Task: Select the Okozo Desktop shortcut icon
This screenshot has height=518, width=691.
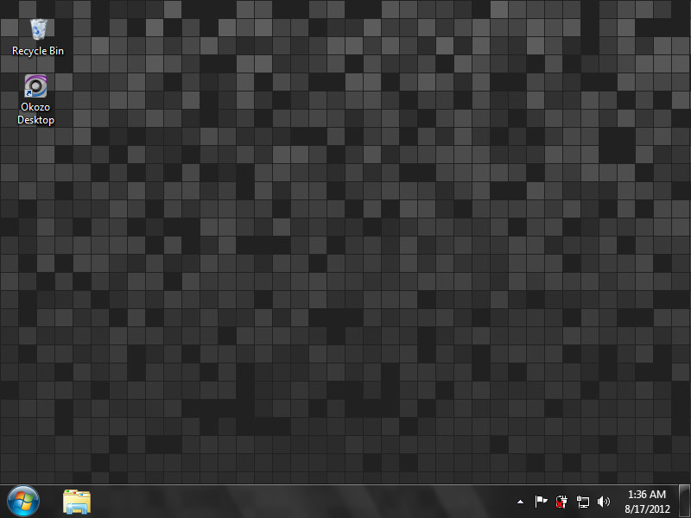Action: [35, 85]
